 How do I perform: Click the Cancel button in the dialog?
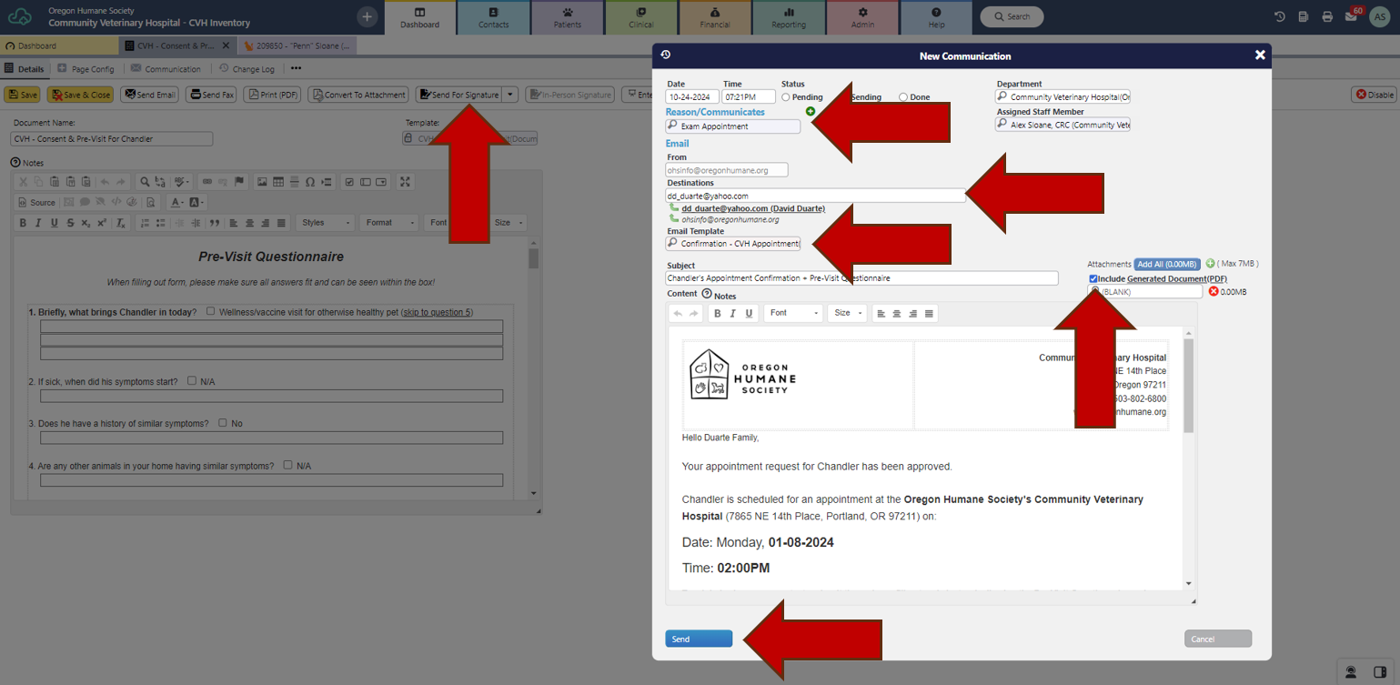[1218, 639]
